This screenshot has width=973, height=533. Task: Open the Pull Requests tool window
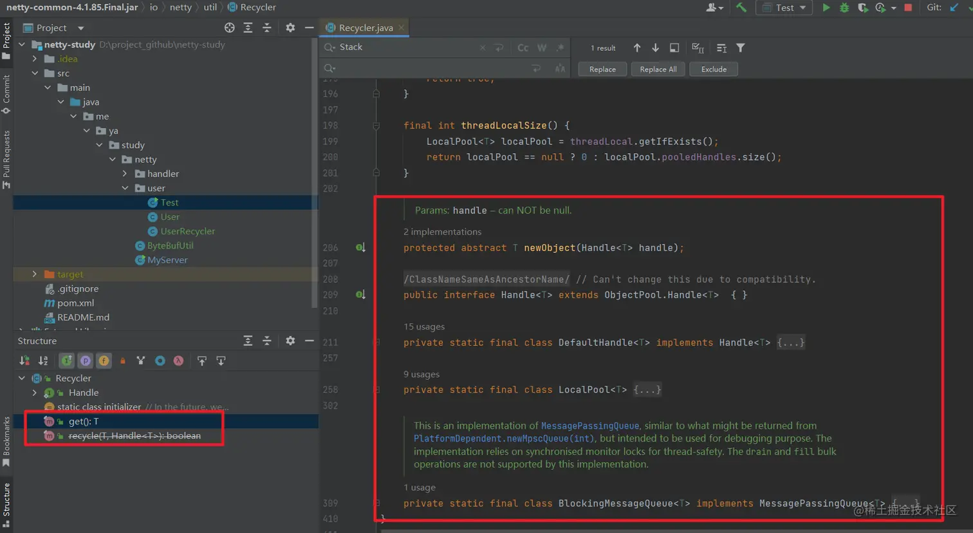point(6,160)
